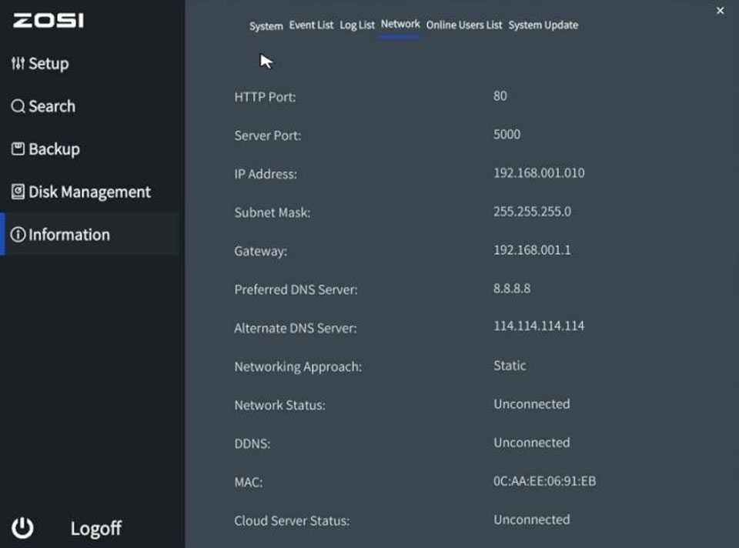Click the Backup icon in sidebar
739x548 pixels.
(x=18, y=149)
